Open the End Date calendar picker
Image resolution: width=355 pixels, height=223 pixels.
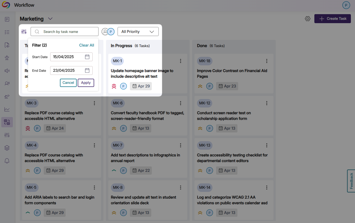tap(87, 70)
